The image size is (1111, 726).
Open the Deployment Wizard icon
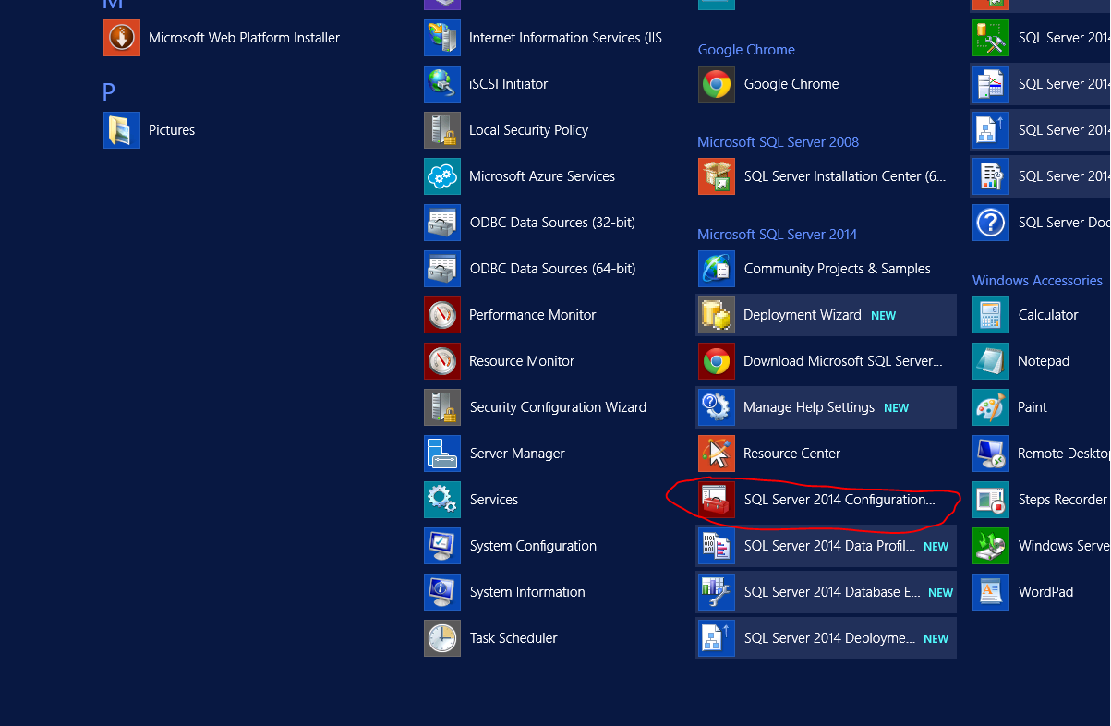[717, 315]
